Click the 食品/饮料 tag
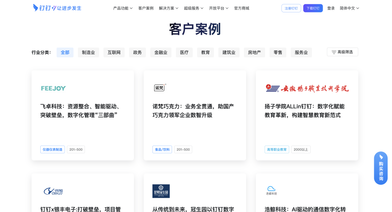The height and width of the screenshot is (212, 392). 162,150
